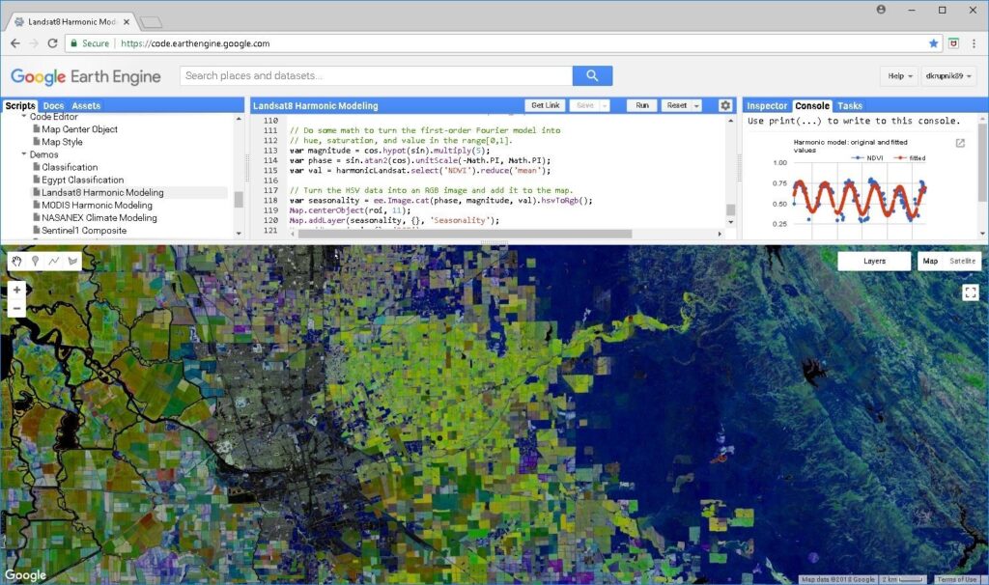Switch to the Console tab
The height and width of the screenshot is (585, 989).
(811, 106)
